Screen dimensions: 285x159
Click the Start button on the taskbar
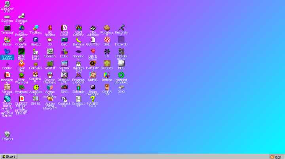coord(9,157)
